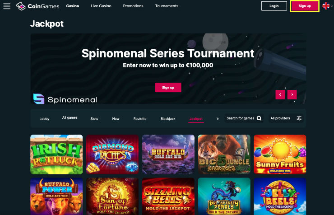334x215 pixels.
Task: Open the Live Casino menu
Action: (101, 6)
